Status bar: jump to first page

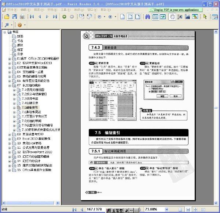[x=74, y=209]
